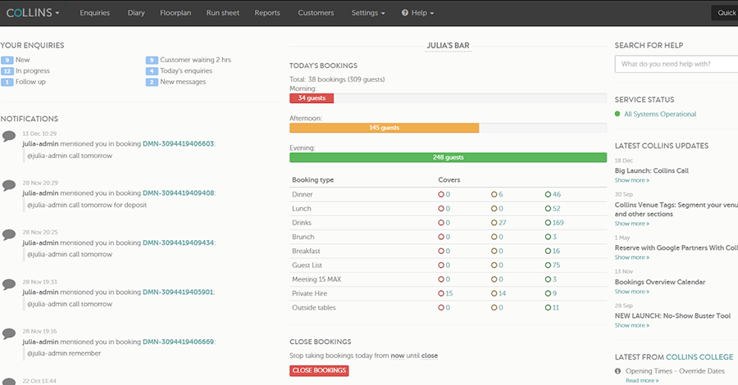Open booking DMN-3094419406603

[179, 144]
